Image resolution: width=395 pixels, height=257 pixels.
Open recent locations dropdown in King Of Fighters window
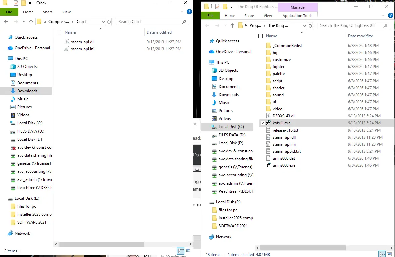coord(225,25)
